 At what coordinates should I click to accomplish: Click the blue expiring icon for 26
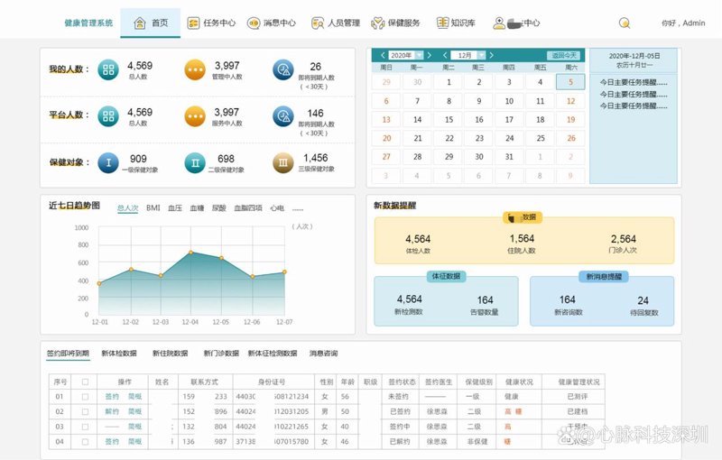coord(283,70)
